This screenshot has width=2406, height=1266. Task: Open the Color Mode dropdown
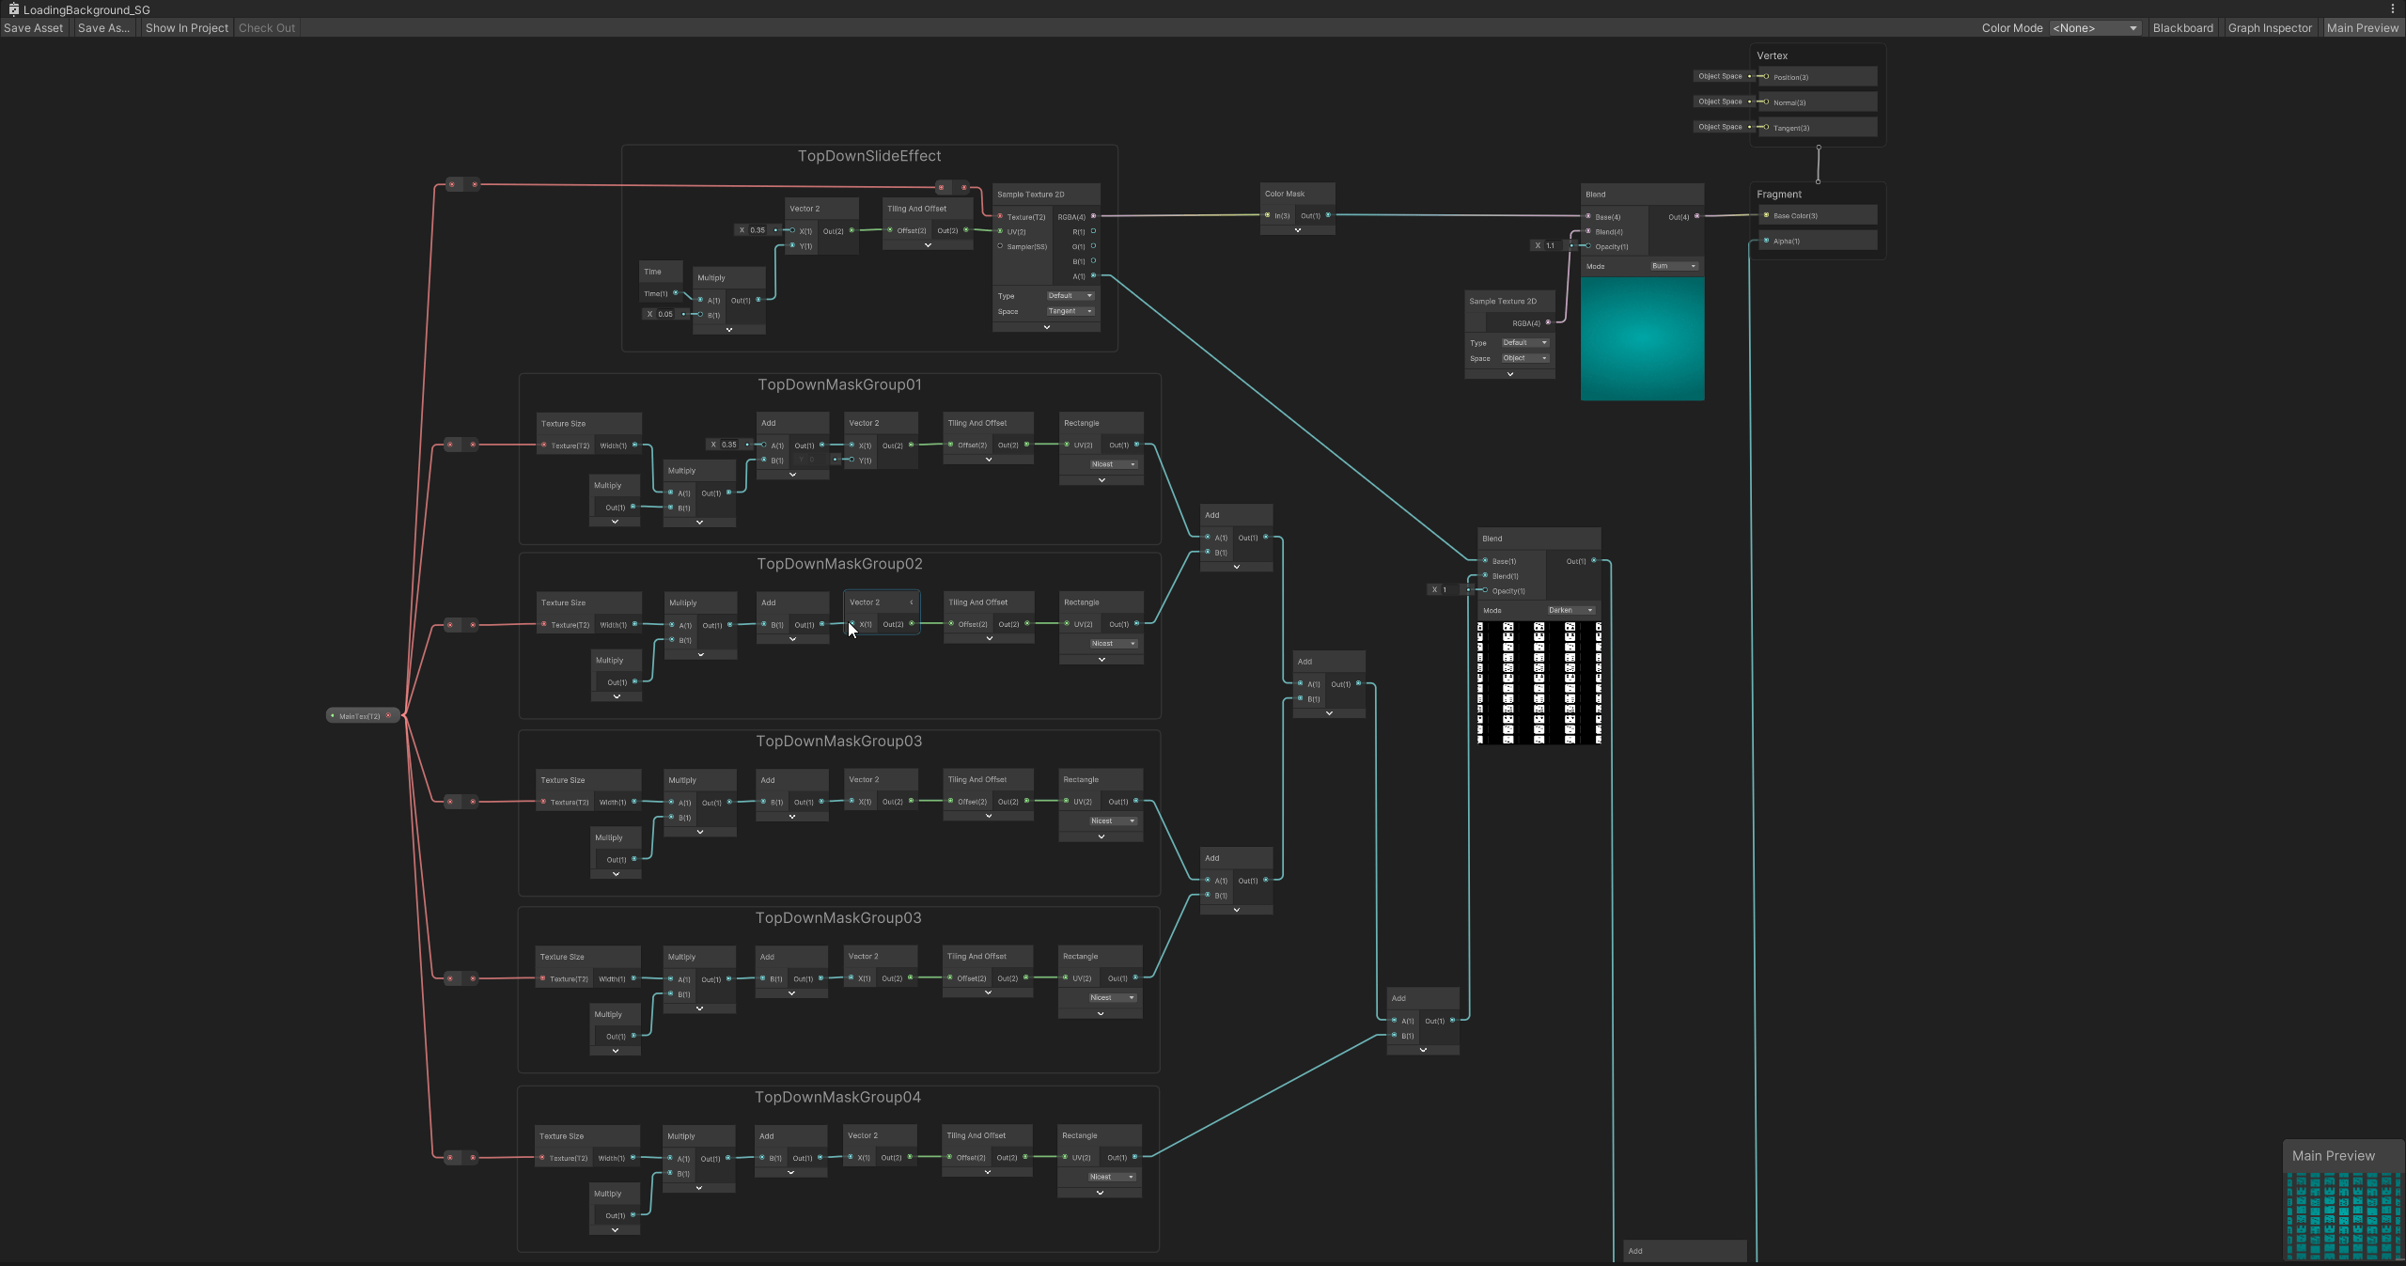(2095, 28)
